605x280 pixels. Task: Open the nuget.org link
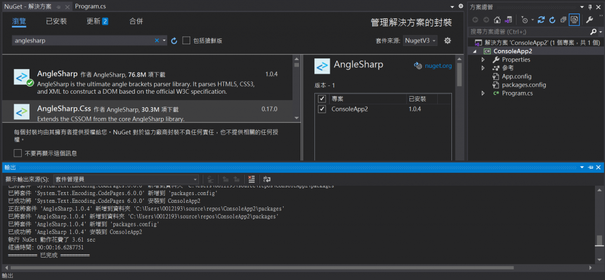438,65
